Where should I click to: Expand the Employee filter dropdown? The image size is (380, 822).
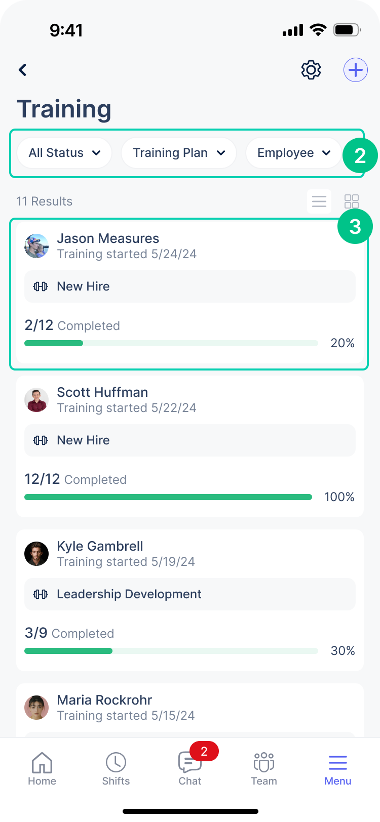click(294, 153)
